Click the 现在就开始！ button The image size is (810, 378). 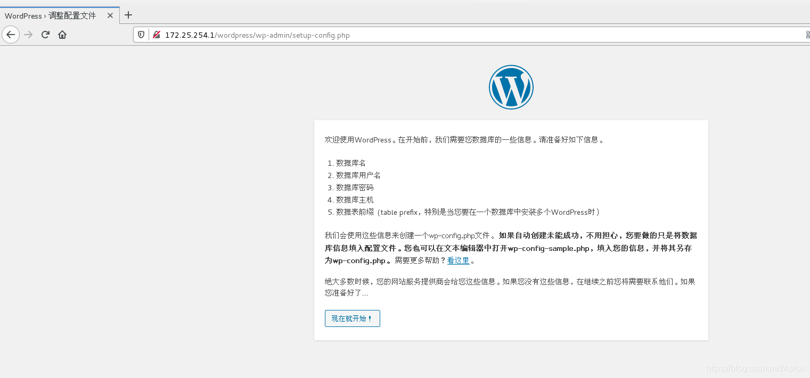click(352, 318)
